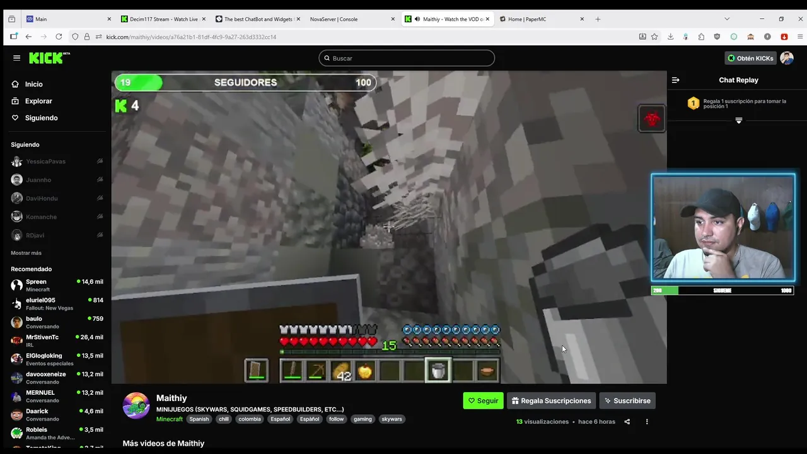Collapse the Chat Replay panel
The width and height of the screenshot is (807, 454).
click(675, 80)
